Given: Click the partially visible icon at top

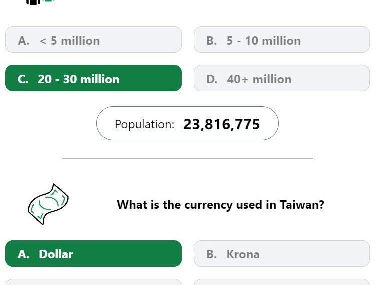Looking at the screenshot, I should click(x=40, y=2).
